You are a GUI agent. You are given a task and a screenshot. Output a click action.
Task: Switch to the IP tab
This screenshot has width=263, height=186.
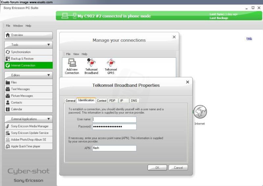pyautogui.click(x=124, y=101)
